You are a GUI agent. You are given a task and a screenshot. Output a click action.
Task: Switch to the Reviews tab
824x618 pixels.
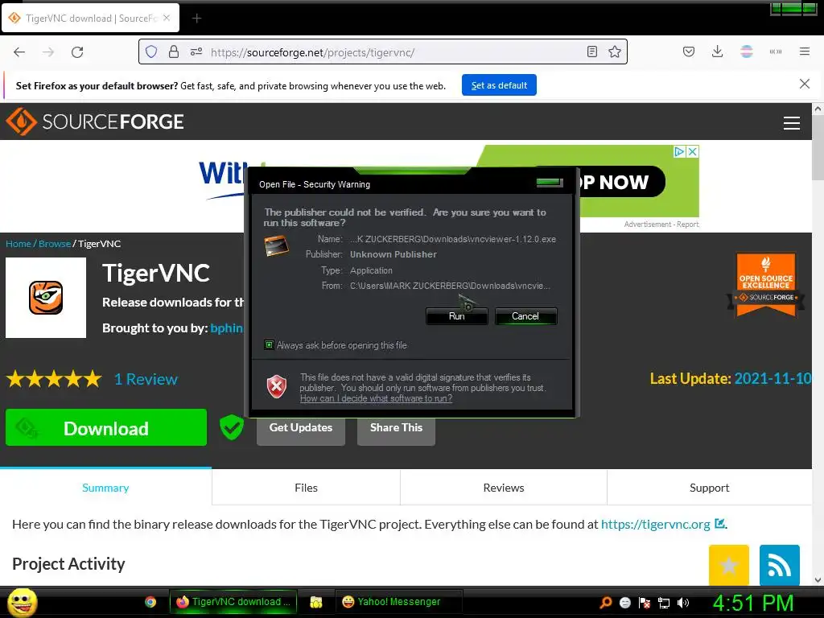tap(504, 488)
